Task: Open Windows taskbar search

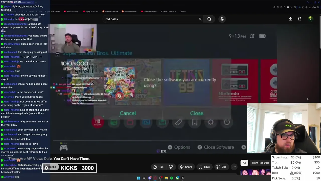Action: point(144,178)
